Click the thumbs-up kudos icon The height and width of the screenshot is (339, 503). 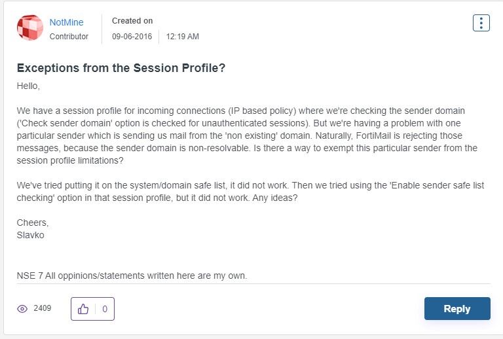point(83,309)
